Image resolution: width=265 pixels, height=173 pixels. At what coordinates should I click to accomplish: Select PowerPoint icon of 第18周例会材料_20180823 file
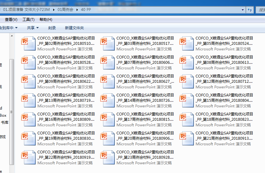187,119
